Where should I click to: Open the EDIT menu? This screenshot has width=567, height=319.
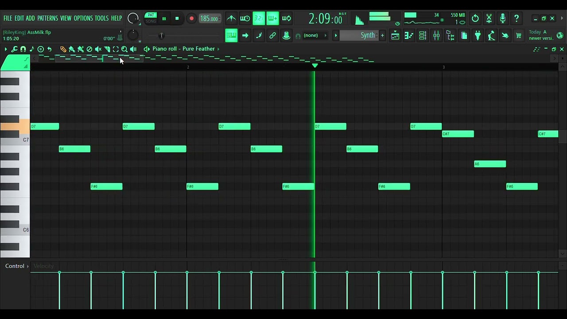tap(19, 18)
